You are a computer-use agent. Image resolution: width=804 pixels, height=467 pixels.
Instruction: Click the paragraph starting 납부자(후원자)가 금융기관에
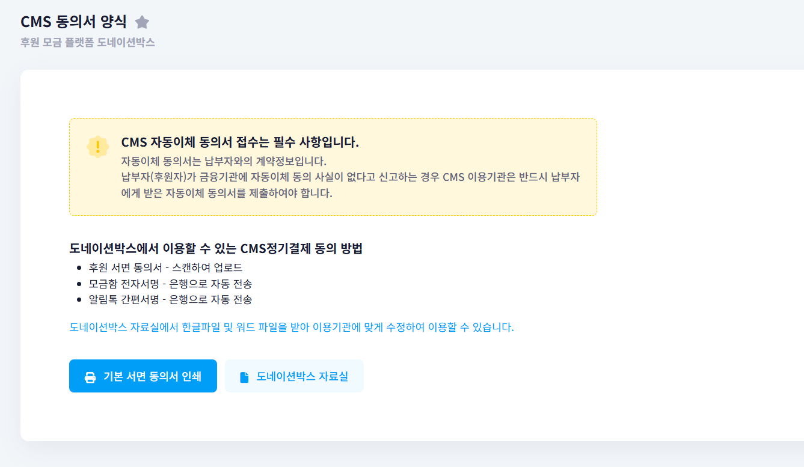coord(350,185)
